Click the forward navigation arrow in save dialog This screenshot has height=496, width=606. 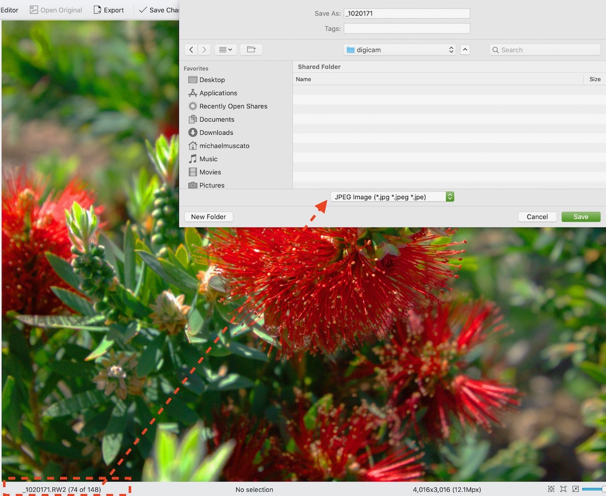pos(204,50)
